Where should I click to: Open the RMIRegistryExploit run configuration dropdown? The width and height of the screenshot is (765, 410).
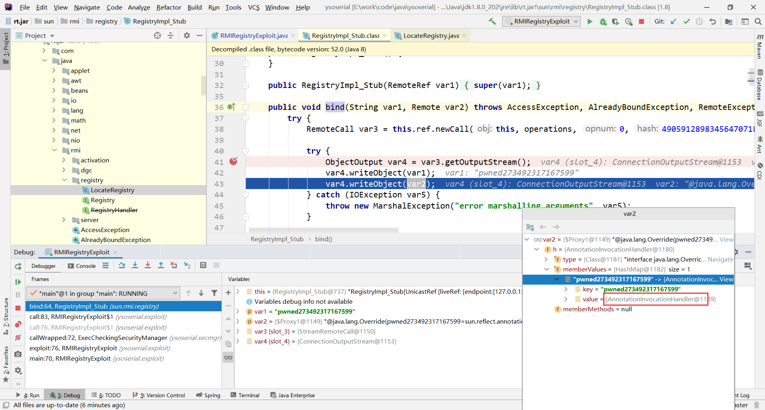(x=541, y=21)
